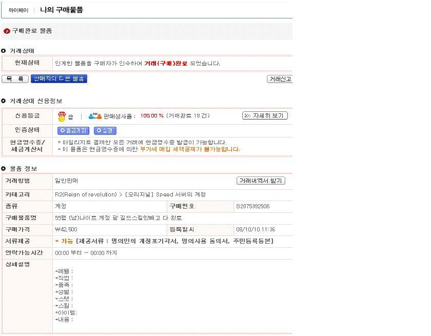Click the bullet icon next to 물품 정보
Viewport: 431px width, 336px height.
[4, 168]
